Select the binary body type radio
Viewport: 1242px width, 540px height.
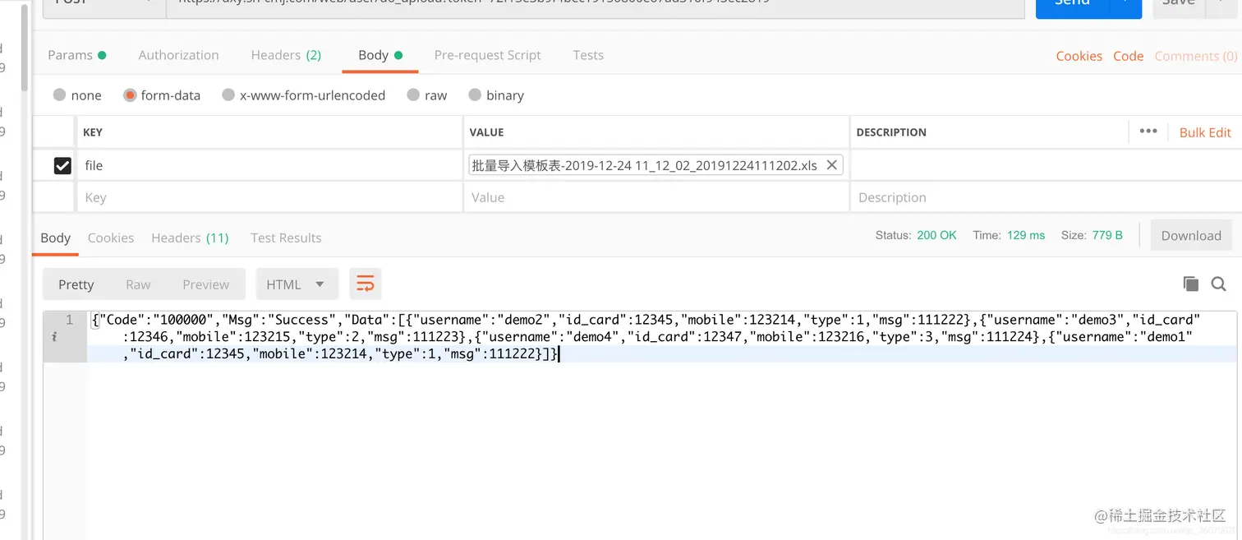[475, 95]
